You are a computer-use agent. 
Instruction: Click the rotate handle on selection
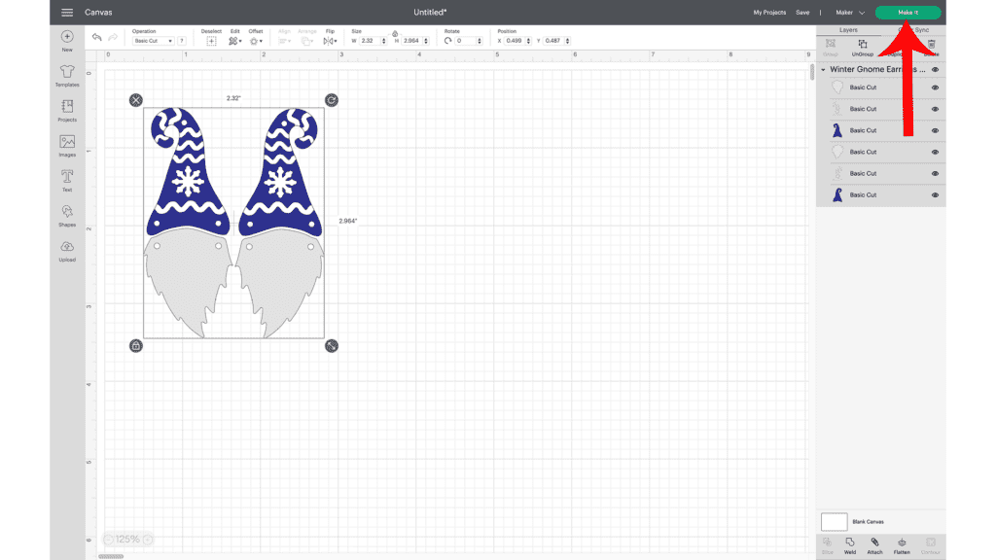pos(332,100)
